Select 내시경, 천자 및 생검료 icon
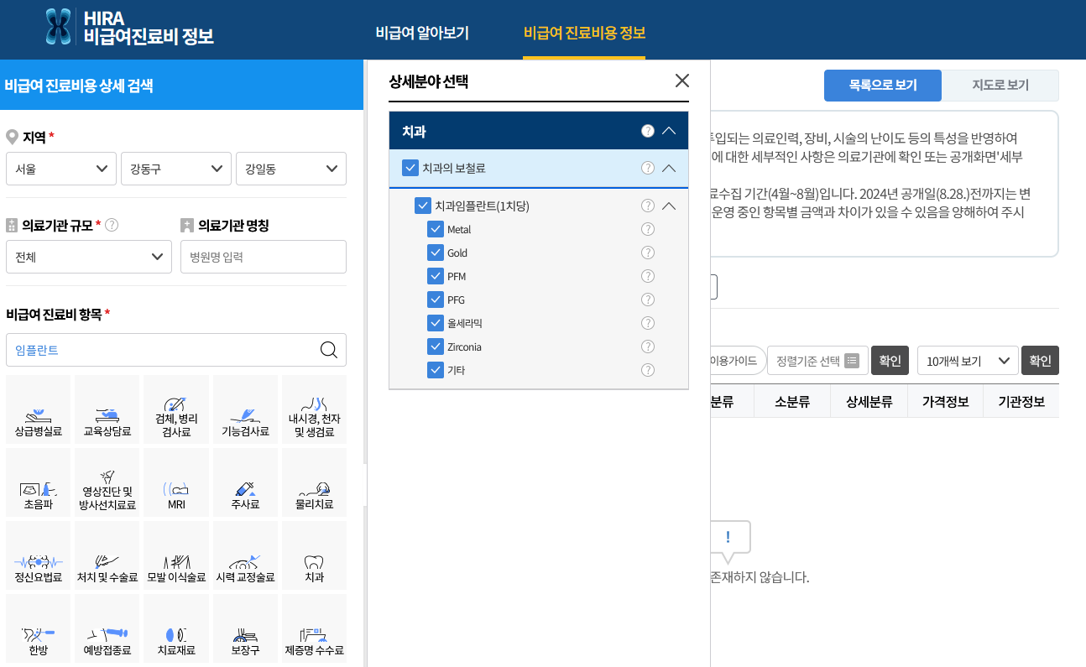The height and width of the screenshot is (667, 1086). coord(314,409)
